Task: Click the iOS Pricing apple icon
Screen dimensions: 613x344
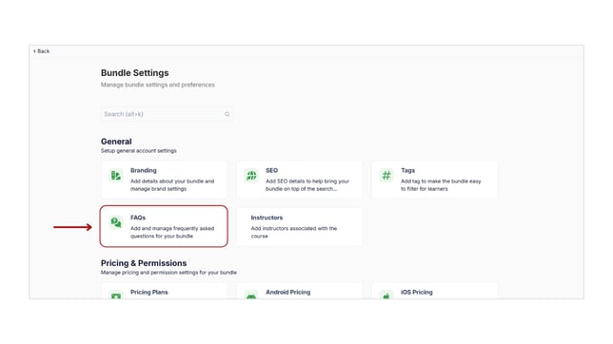Action: click(x=386, y=296)
